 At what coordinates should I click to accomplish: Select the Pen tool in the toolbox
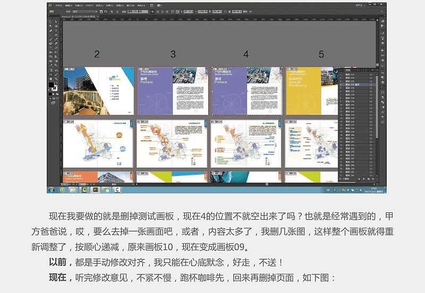point(50,31)
